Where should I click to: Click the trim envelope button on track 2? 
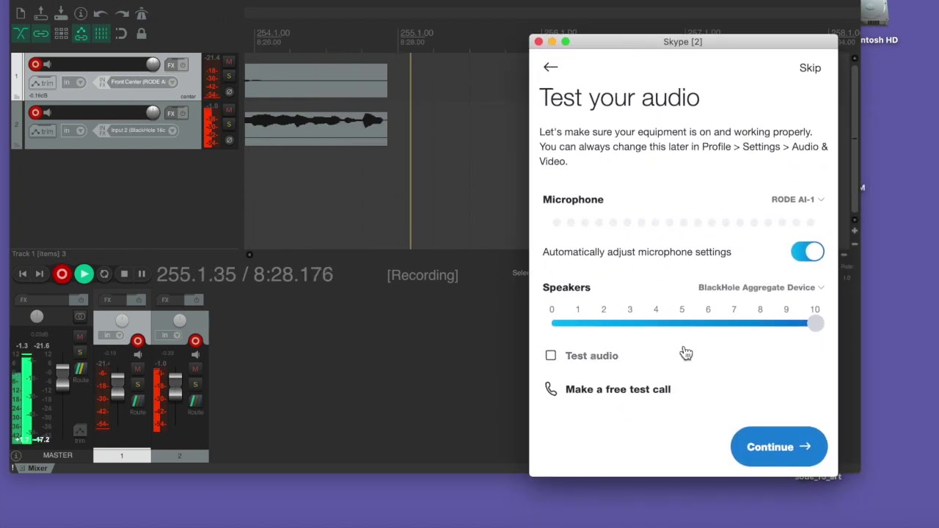pos(43,131)
